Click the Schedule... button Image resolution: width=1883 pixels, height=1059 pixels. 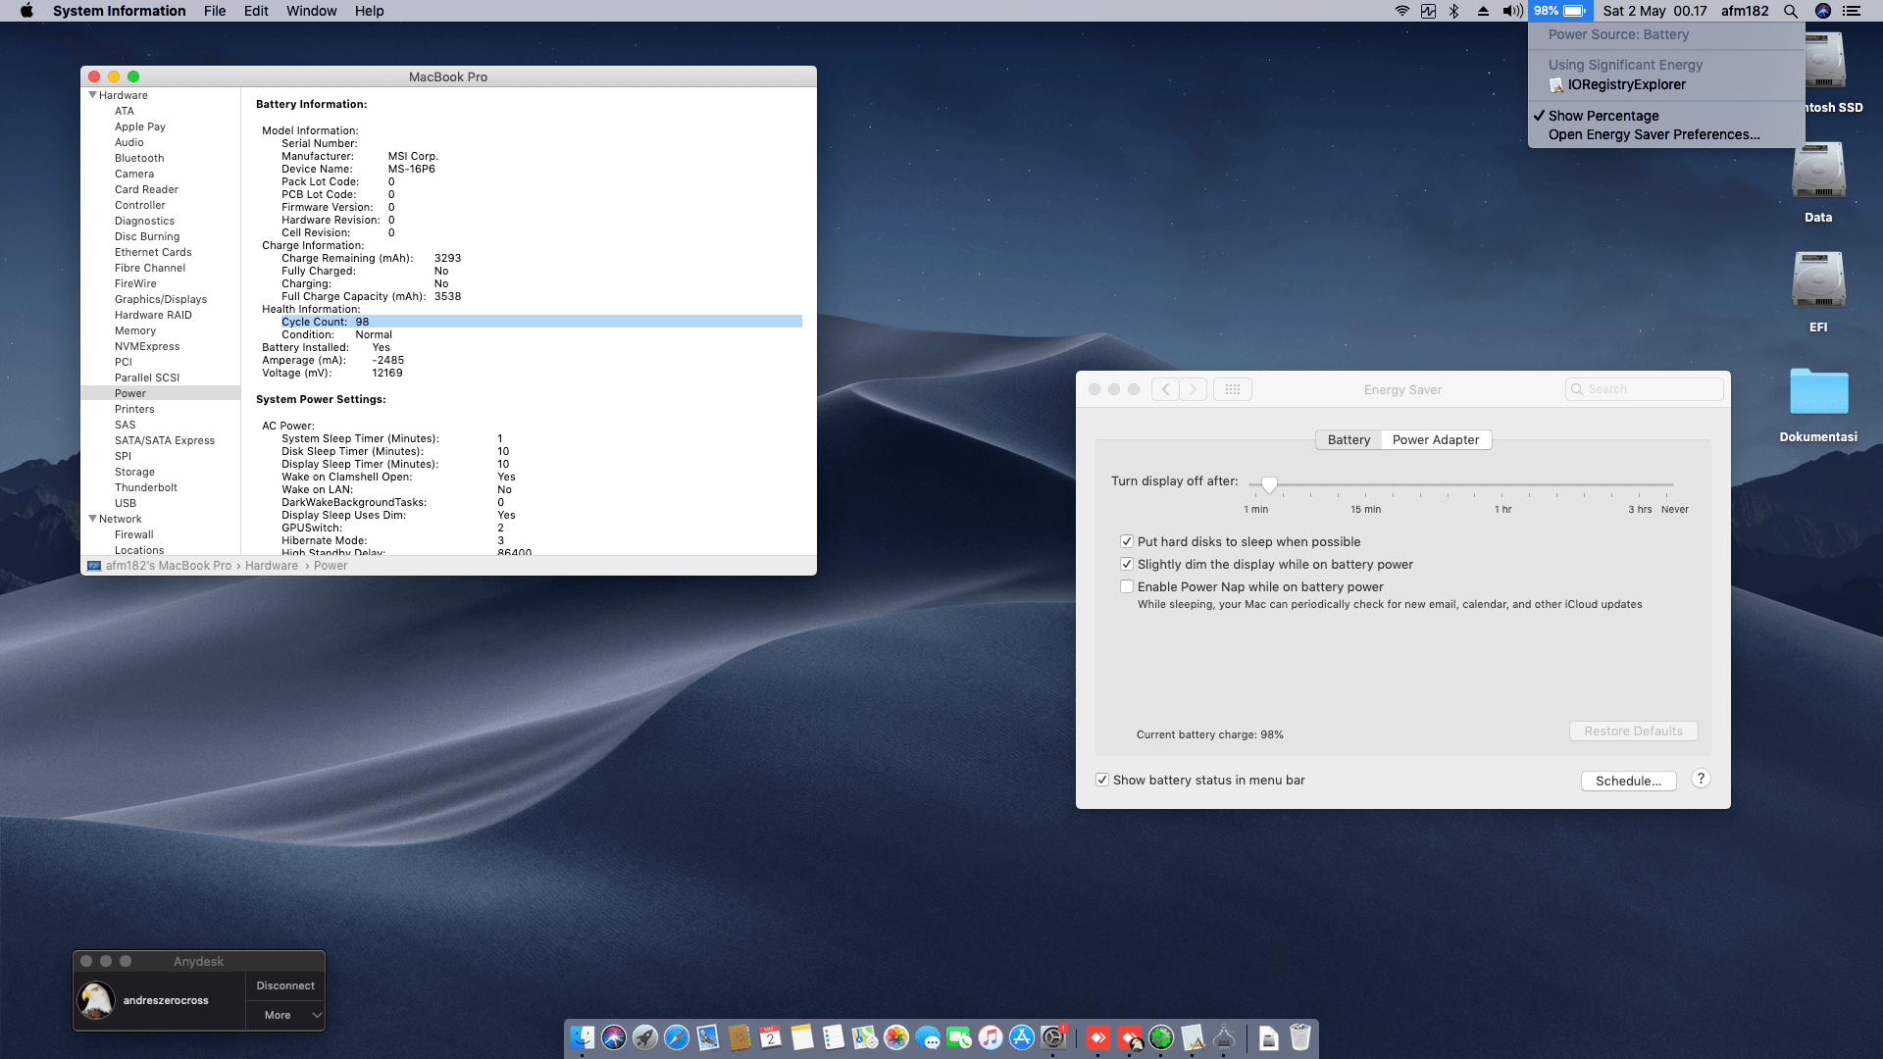[1628, 781]
